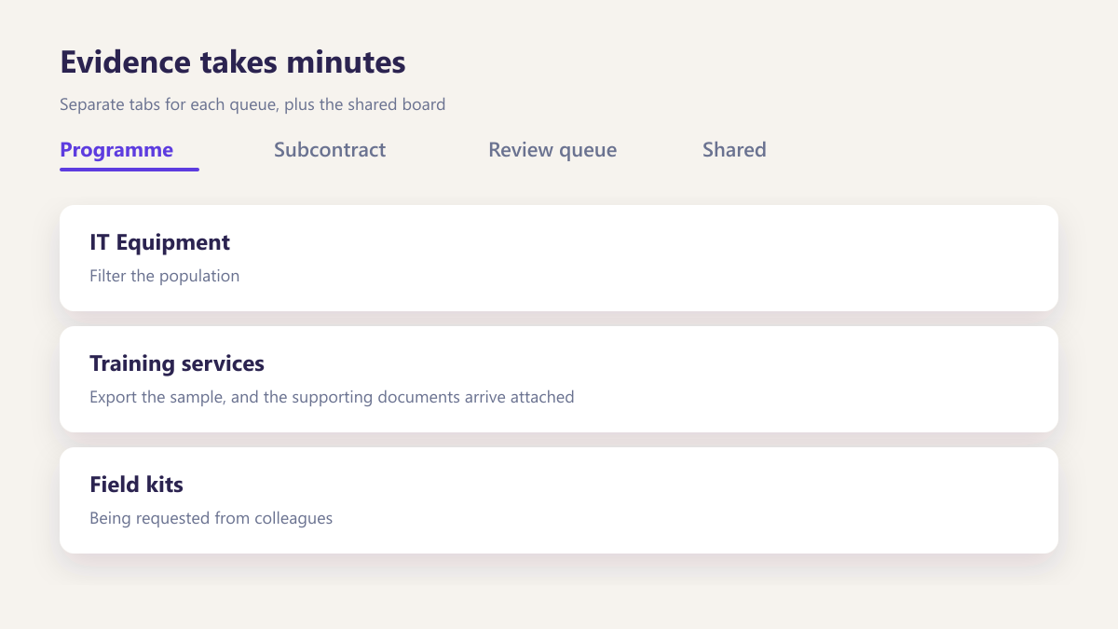Open the Field kits card
The image size is (1118, 629).
pyautogui.click(x=559, y=500)
